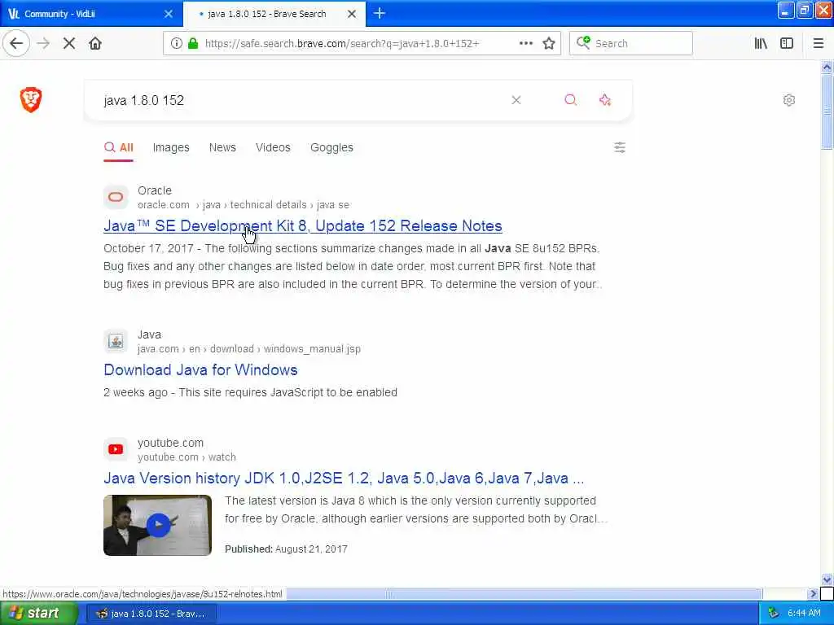The image size is (834, 625).
Task: Open the Library icon in toolbar
Action: pyautogui.click(x=761, y=44)
